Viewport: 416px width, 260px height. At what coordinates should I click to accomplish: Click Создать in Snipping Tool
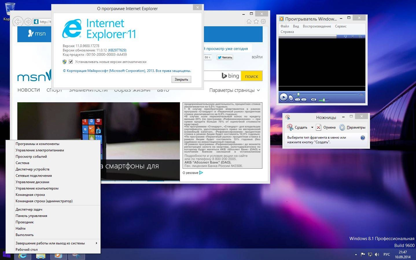pyautogui.click(x=297, y=127)
